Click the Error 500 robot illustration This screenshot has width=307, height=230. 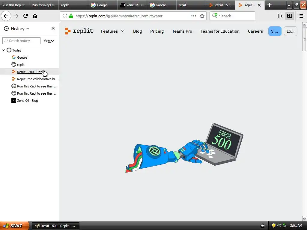[184, 148]
